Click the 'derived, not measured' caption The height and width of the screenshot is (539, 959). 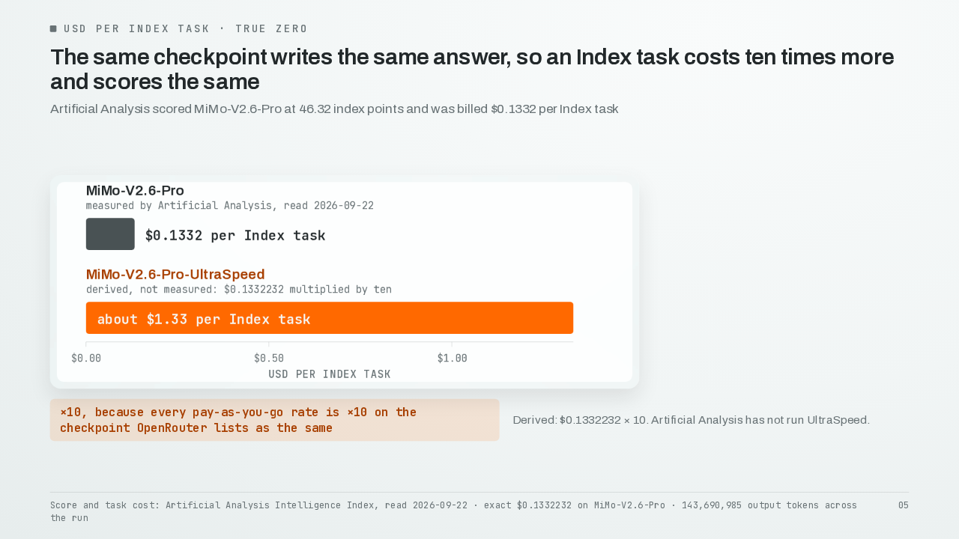point(239,290)
